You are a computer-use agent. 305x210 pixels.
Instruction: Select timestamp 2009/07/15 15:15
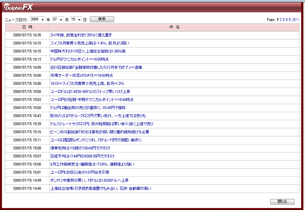coord(27,132)
